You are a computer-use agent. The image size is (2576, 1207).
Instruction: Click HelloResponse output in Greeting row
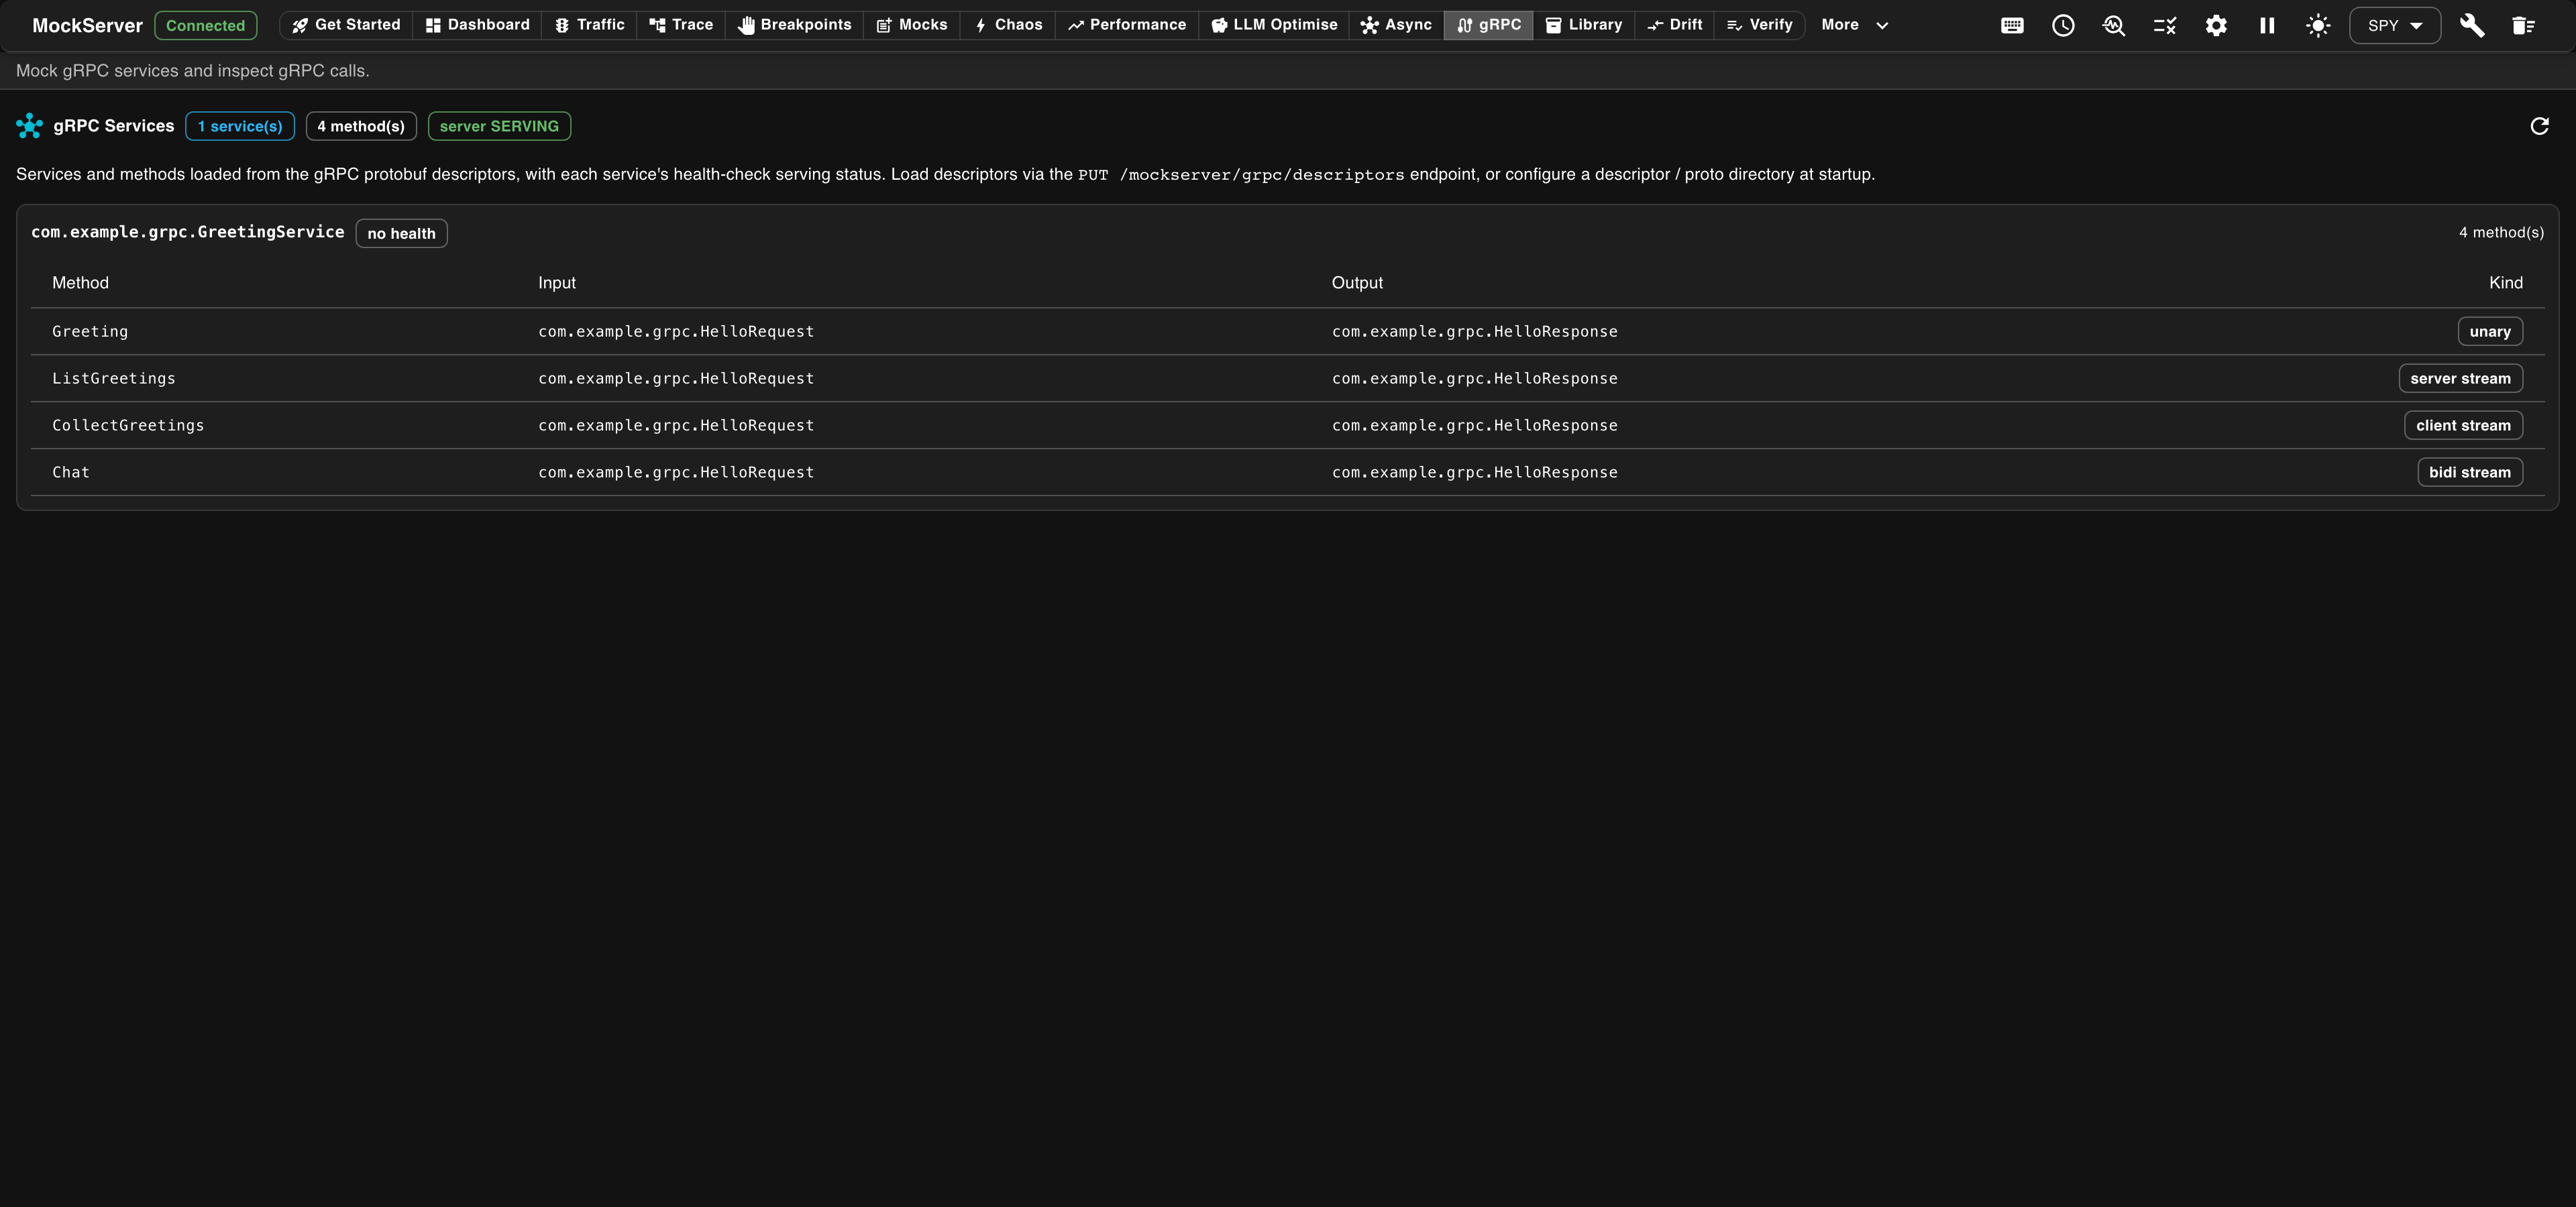(x=1475, y=332)
